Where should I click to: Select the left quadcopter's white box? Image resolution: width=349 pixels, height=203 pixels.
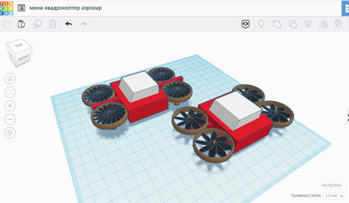tap(139, 87)
